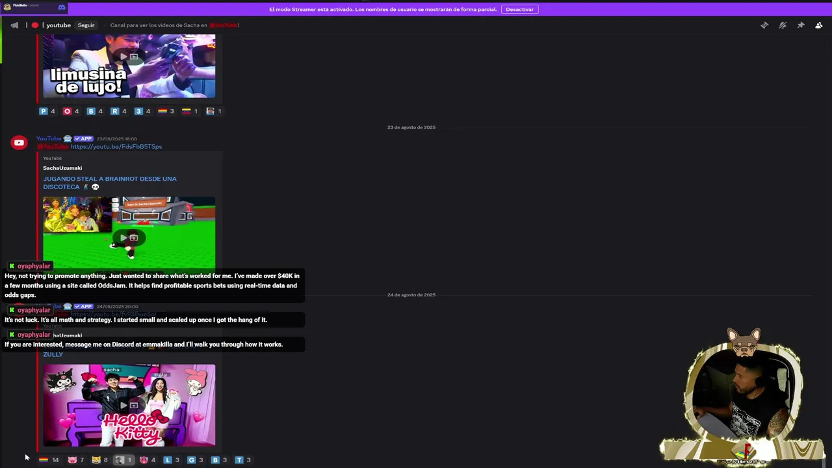Viewport: 832px width, 468px height.
Task: Toggle the G letter reaction with 3
Action: point(195,460)
